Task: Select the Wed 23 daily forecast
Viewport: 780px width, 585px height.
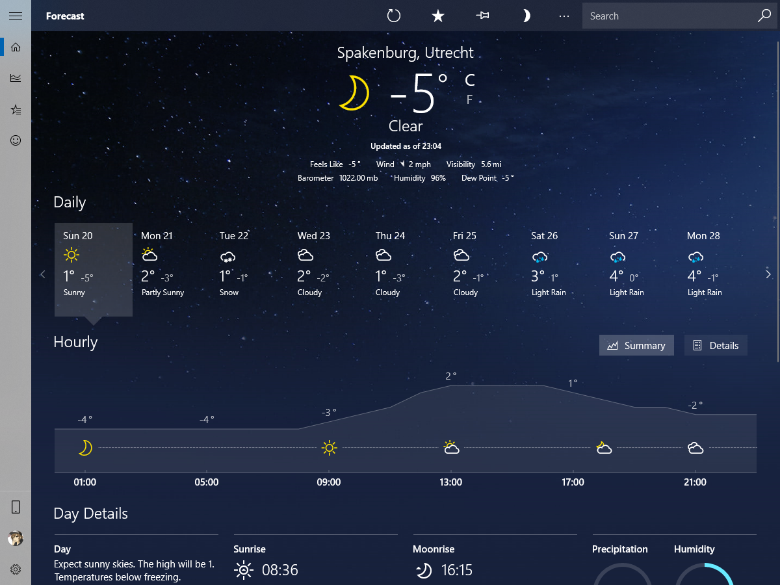Action: click(328, 270)
